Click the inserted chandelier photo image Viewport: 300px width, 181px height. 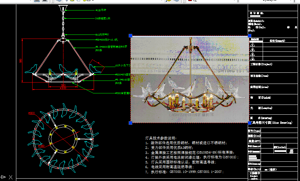tap(190, 80)
